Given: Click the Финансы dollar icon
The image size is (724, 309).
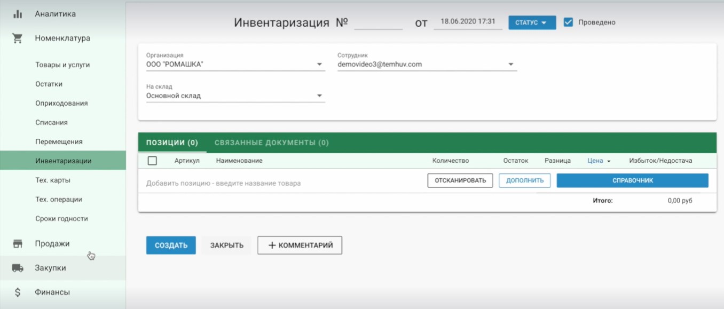Looking at the screenshot, I should [x=18, y=292].
